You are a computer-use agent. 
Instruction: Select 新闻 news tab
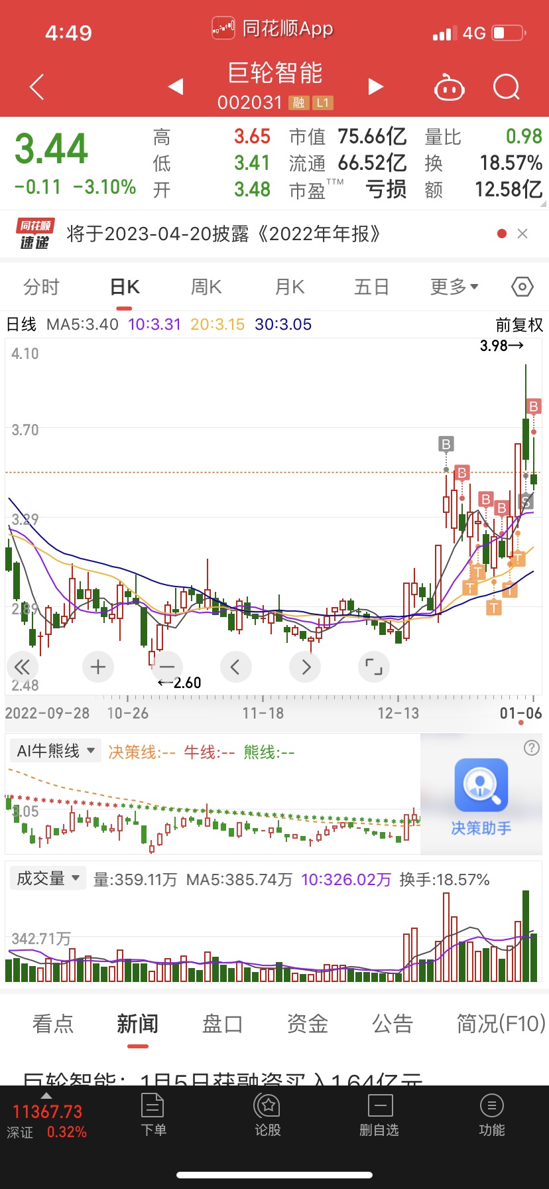138,1024
